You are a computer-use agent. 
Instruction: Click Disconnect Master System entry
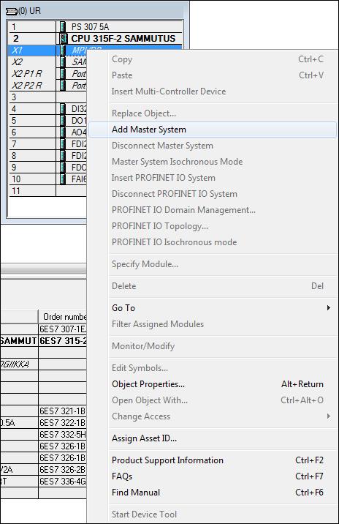[x=213, y=146]
